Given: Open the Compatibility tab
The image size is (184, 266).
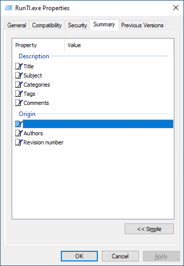Looking at the screenshot, I should point(47,25).
